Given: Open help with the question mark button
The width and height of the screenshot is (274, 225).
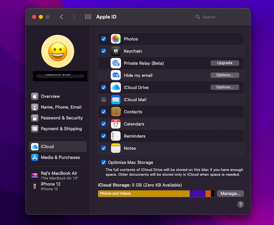Looking at the screenshot, I should 241,204.
